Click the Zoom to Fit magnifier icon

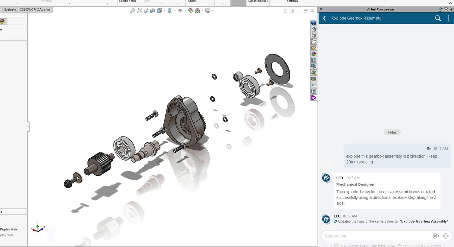point(132,11)
